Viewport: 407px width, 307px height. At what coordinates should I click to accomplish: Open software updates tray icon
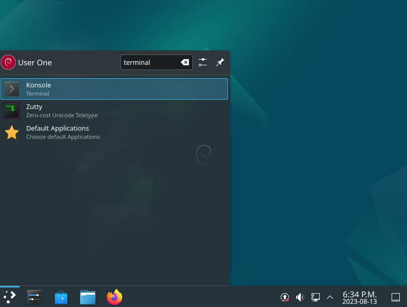[x=285, y=297]
